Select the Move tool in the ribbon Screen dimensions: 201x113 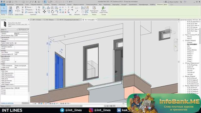(x=44, y=12)
